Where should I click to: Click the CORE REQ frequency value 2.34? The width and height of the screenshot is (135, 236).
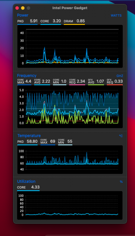tap(81, 81)
